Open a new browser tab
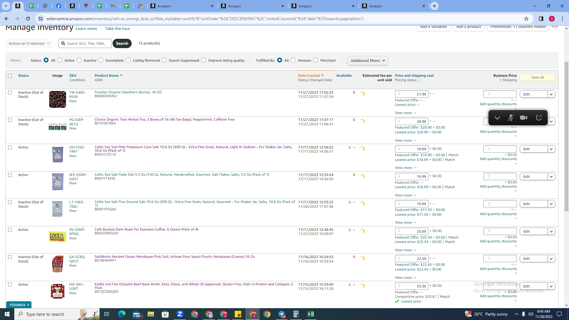 click(434, 6)
